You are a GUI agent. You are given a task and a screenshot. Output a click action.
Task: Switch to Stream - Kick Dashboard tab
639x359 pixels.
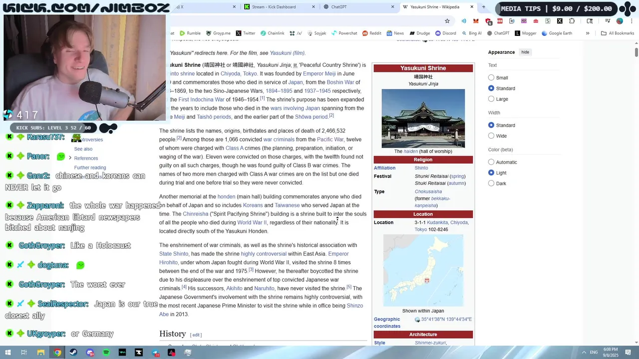pyautogui.click(x=280, y=7)
